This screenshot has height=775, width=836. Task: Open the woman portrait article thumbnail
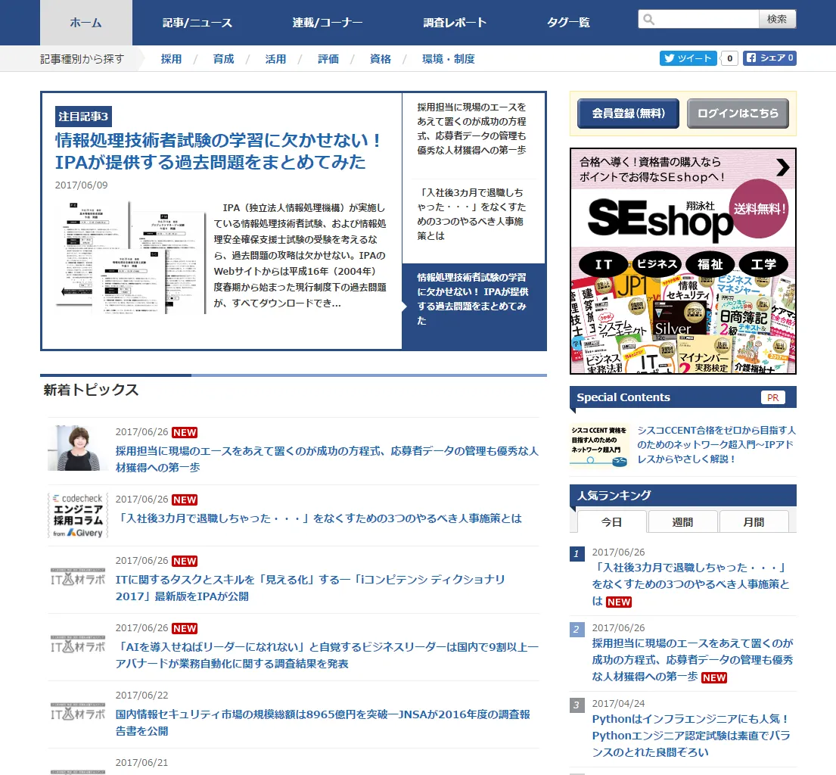78,448
